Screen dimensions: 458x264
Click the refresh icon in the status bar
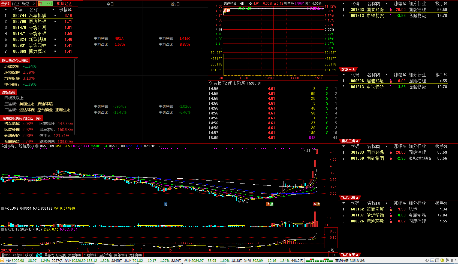tap(427, 260)
